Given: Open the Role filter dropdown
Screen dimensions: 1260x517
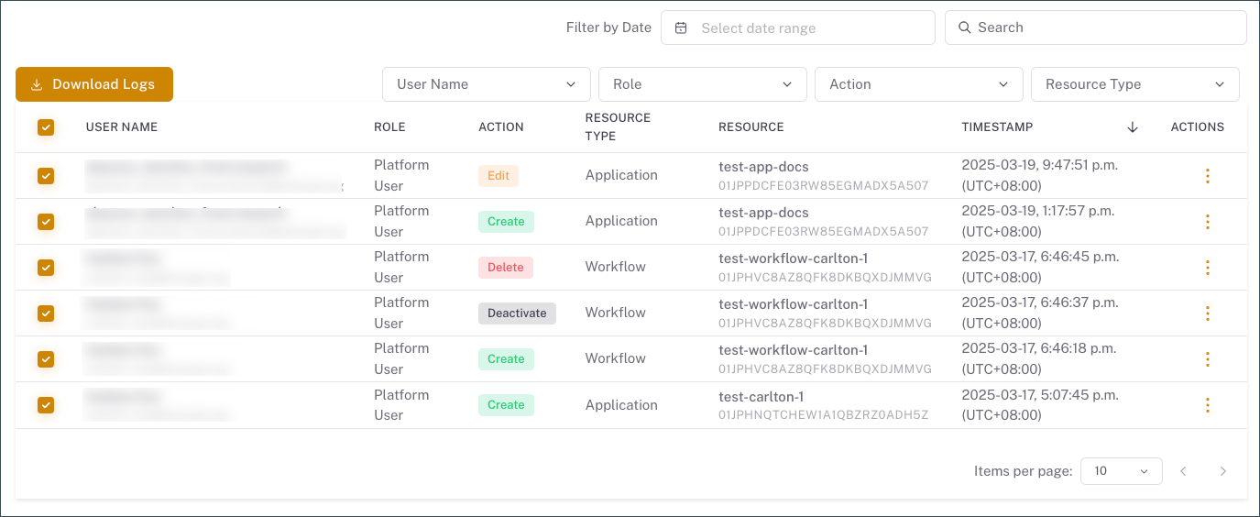Looking at the screenshot, I should click(x=702, y=84).
